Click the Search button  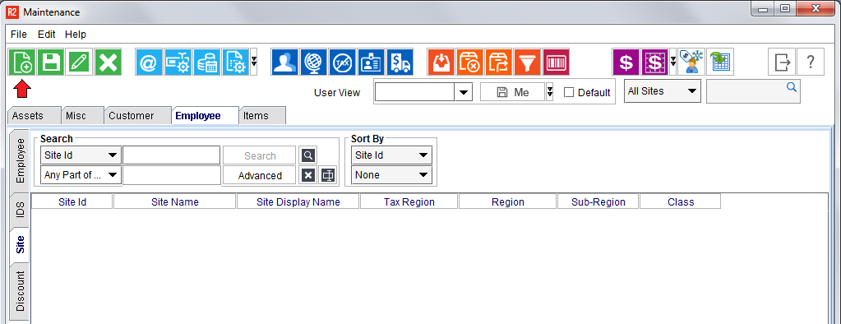coord(260,155)
